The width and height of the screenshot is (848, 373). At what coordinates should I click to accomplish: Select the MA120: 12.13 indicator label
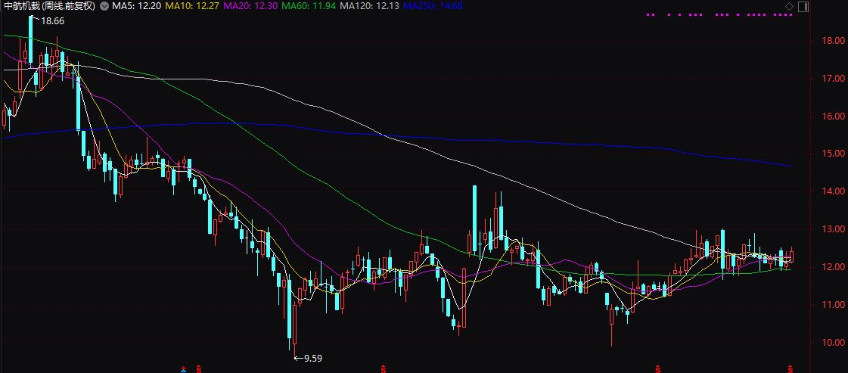click(369, 7)
